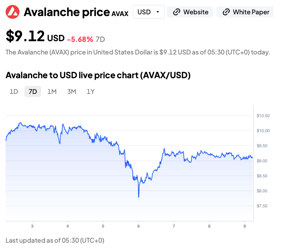Screen dimensions: 282x250
Task: Click the AVAX ticker symbol
Action: coord(120,14)
